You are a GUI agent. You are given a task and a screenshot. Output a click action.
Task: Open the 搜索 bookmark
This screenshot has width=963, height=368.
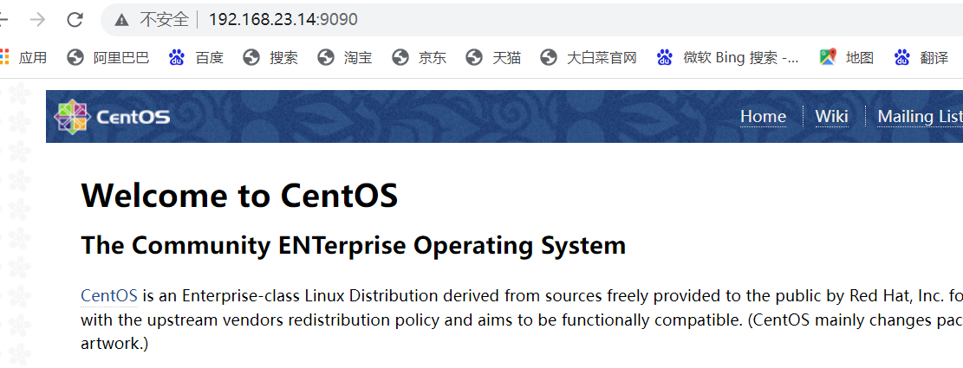point(270,58)
